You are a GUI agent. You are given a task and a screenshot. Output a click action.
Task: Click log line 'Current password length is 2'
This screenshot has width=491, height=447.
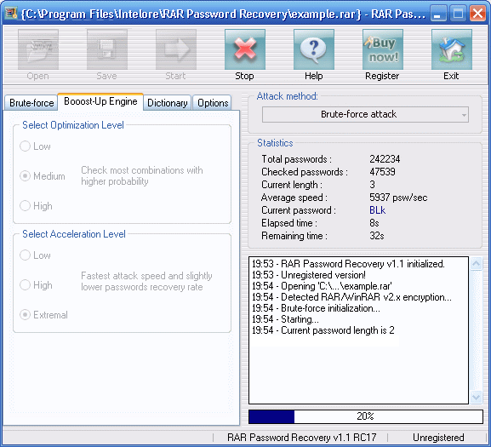323,330
